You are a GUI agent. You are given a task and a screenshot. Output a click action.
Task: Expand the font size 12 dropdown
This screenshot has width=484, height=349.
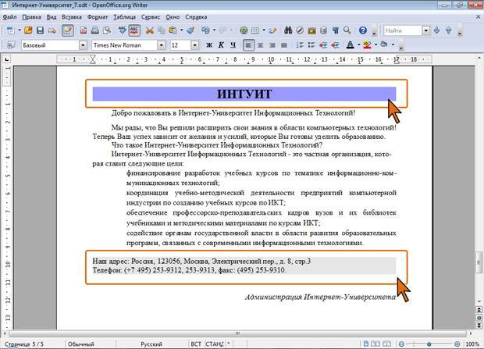[194, 45]
